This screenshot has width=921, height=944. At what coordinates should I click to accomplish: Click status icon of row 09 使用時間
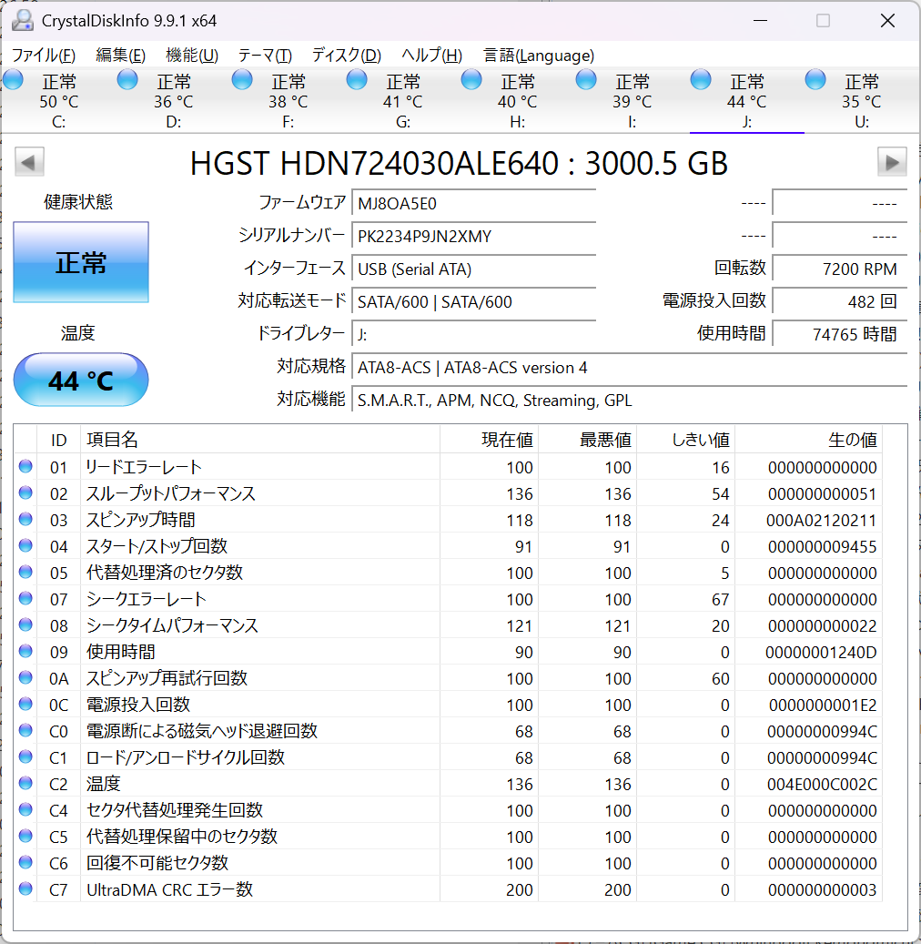(25, 652)
